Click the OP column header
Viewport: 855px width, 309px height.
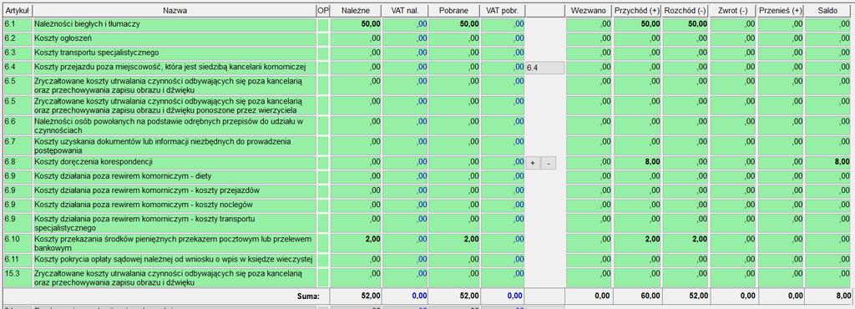coord(323,10)
